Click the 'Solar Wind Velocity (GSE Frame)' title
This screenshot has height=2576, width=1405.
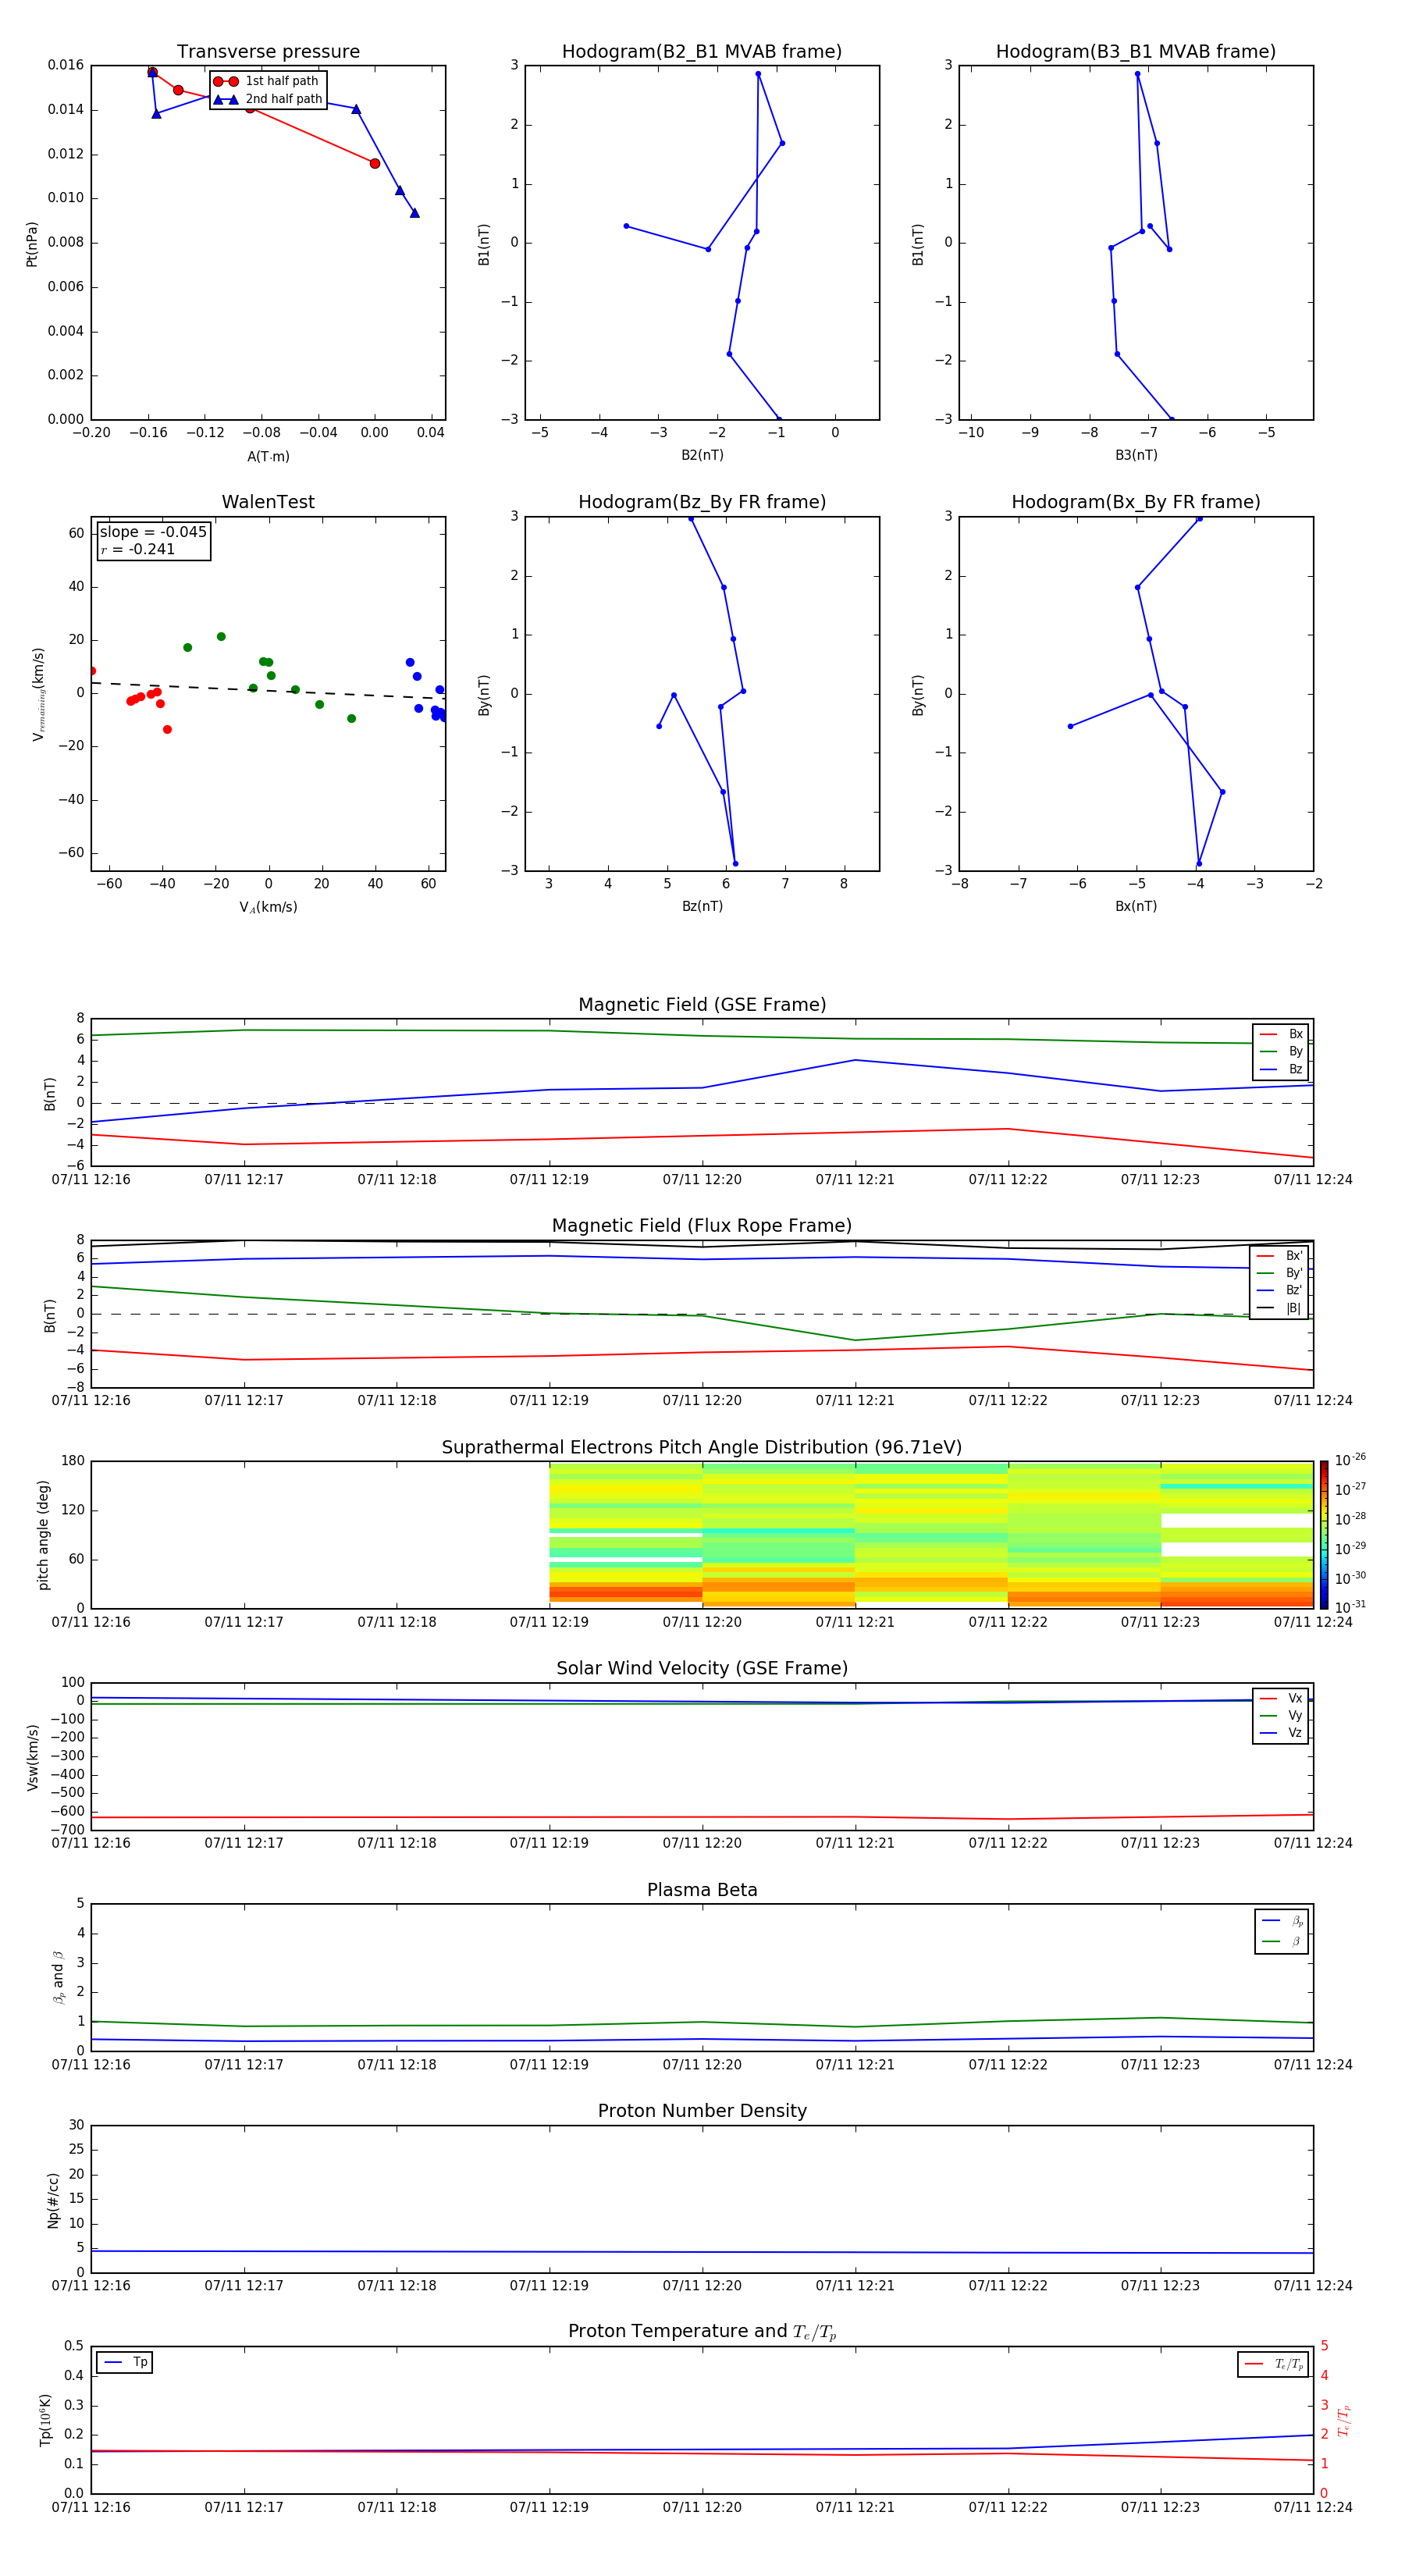[x=702, y=1669]
